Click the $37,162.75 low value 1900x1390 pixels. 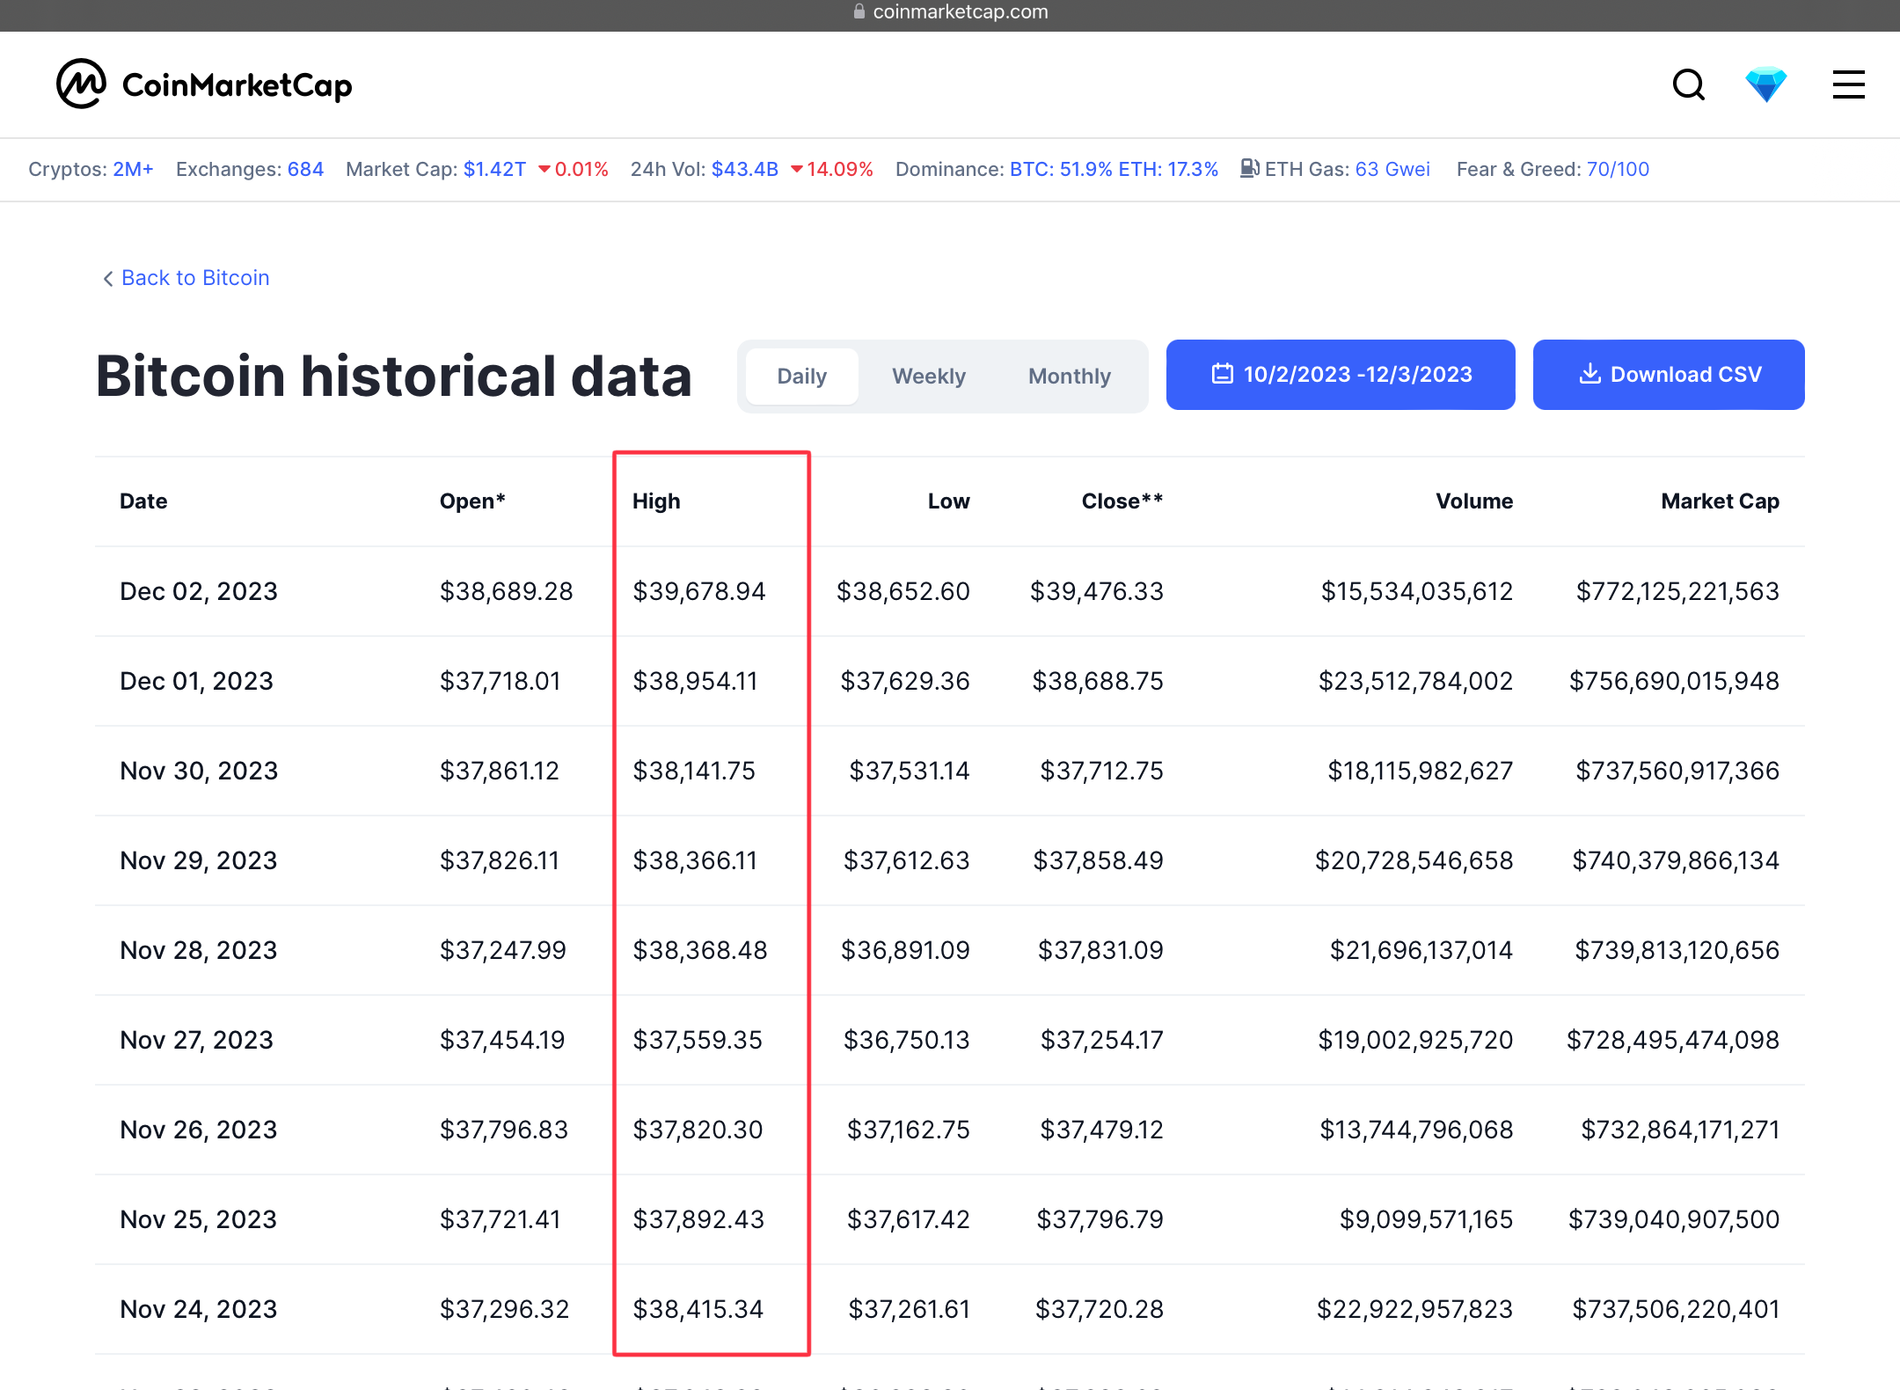click(x=908, y=1130)
